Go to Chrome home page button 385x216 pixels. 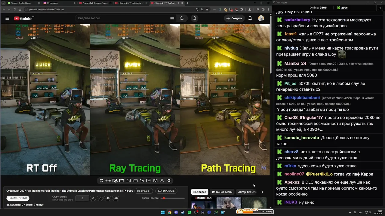pyautogui.click(x=20, y=9)
